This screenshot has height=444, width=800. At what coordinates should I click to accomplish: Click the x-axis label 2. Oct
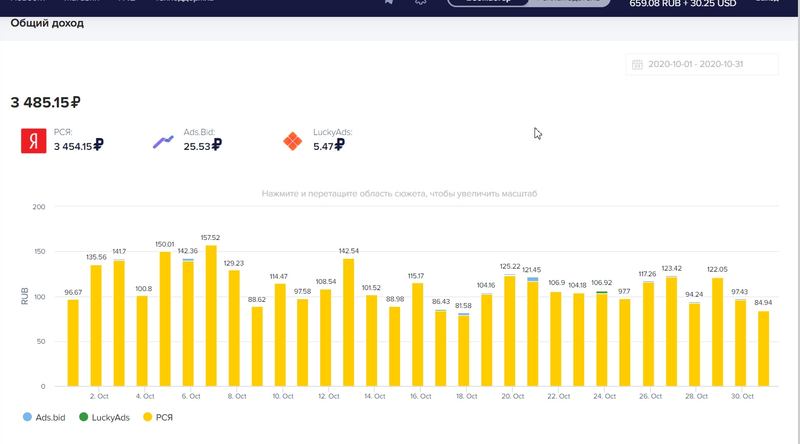tap(99, 396)
